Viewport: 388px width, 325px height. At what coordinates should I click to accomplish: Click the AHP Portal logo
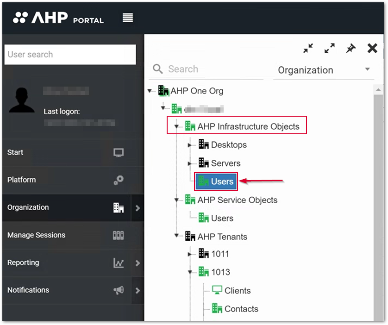(x=58, y=18)
